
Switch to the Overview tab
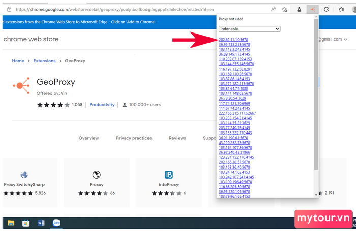(x=89, y=138)
